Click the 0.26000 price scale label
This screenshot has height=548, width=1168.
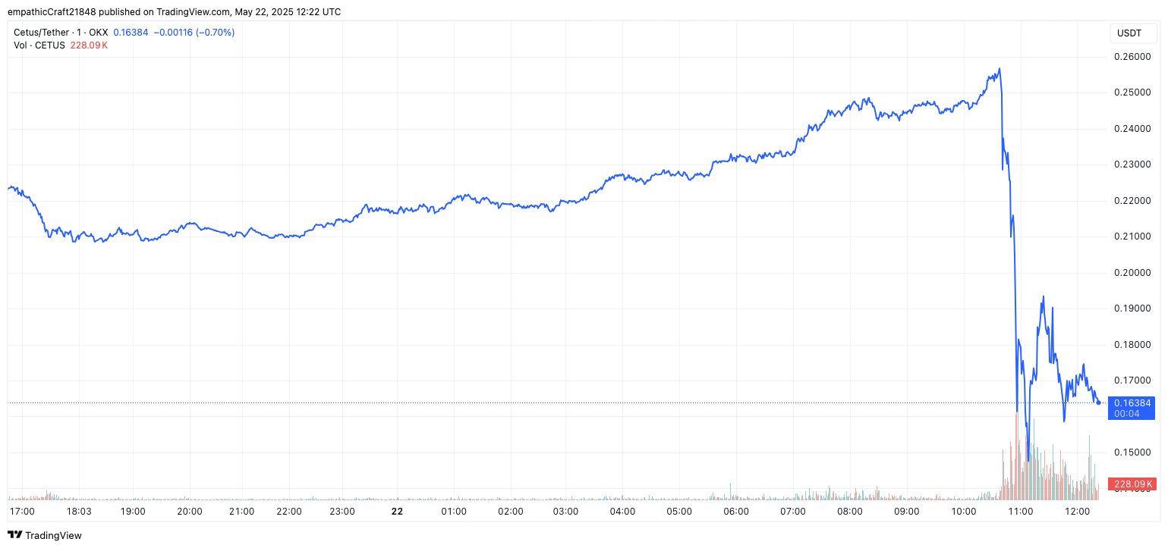pos(1131,57)
